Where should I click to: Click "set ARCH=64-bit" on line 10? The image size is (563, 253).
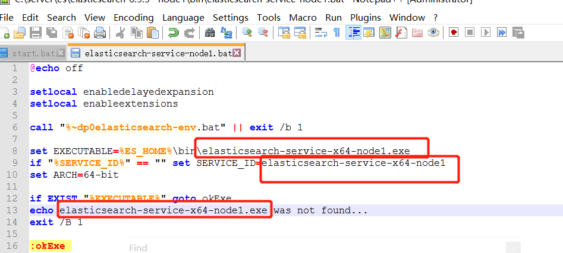tap(74, 175)
